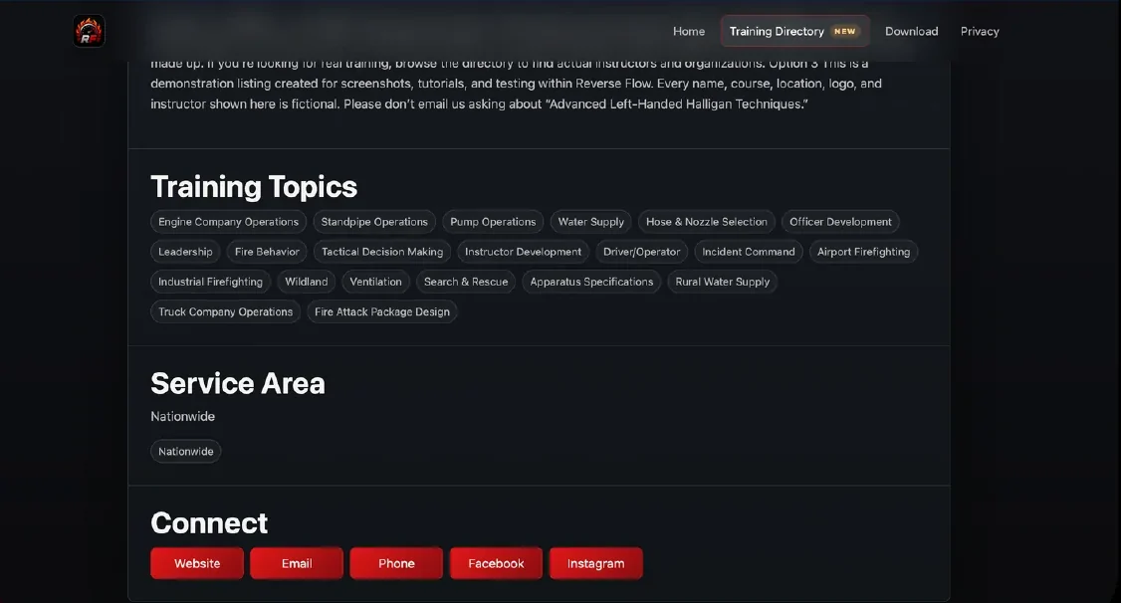Click the Industrial Firefighting tag
This screenshot has width=1121, height=603.
tap(210, 283)
